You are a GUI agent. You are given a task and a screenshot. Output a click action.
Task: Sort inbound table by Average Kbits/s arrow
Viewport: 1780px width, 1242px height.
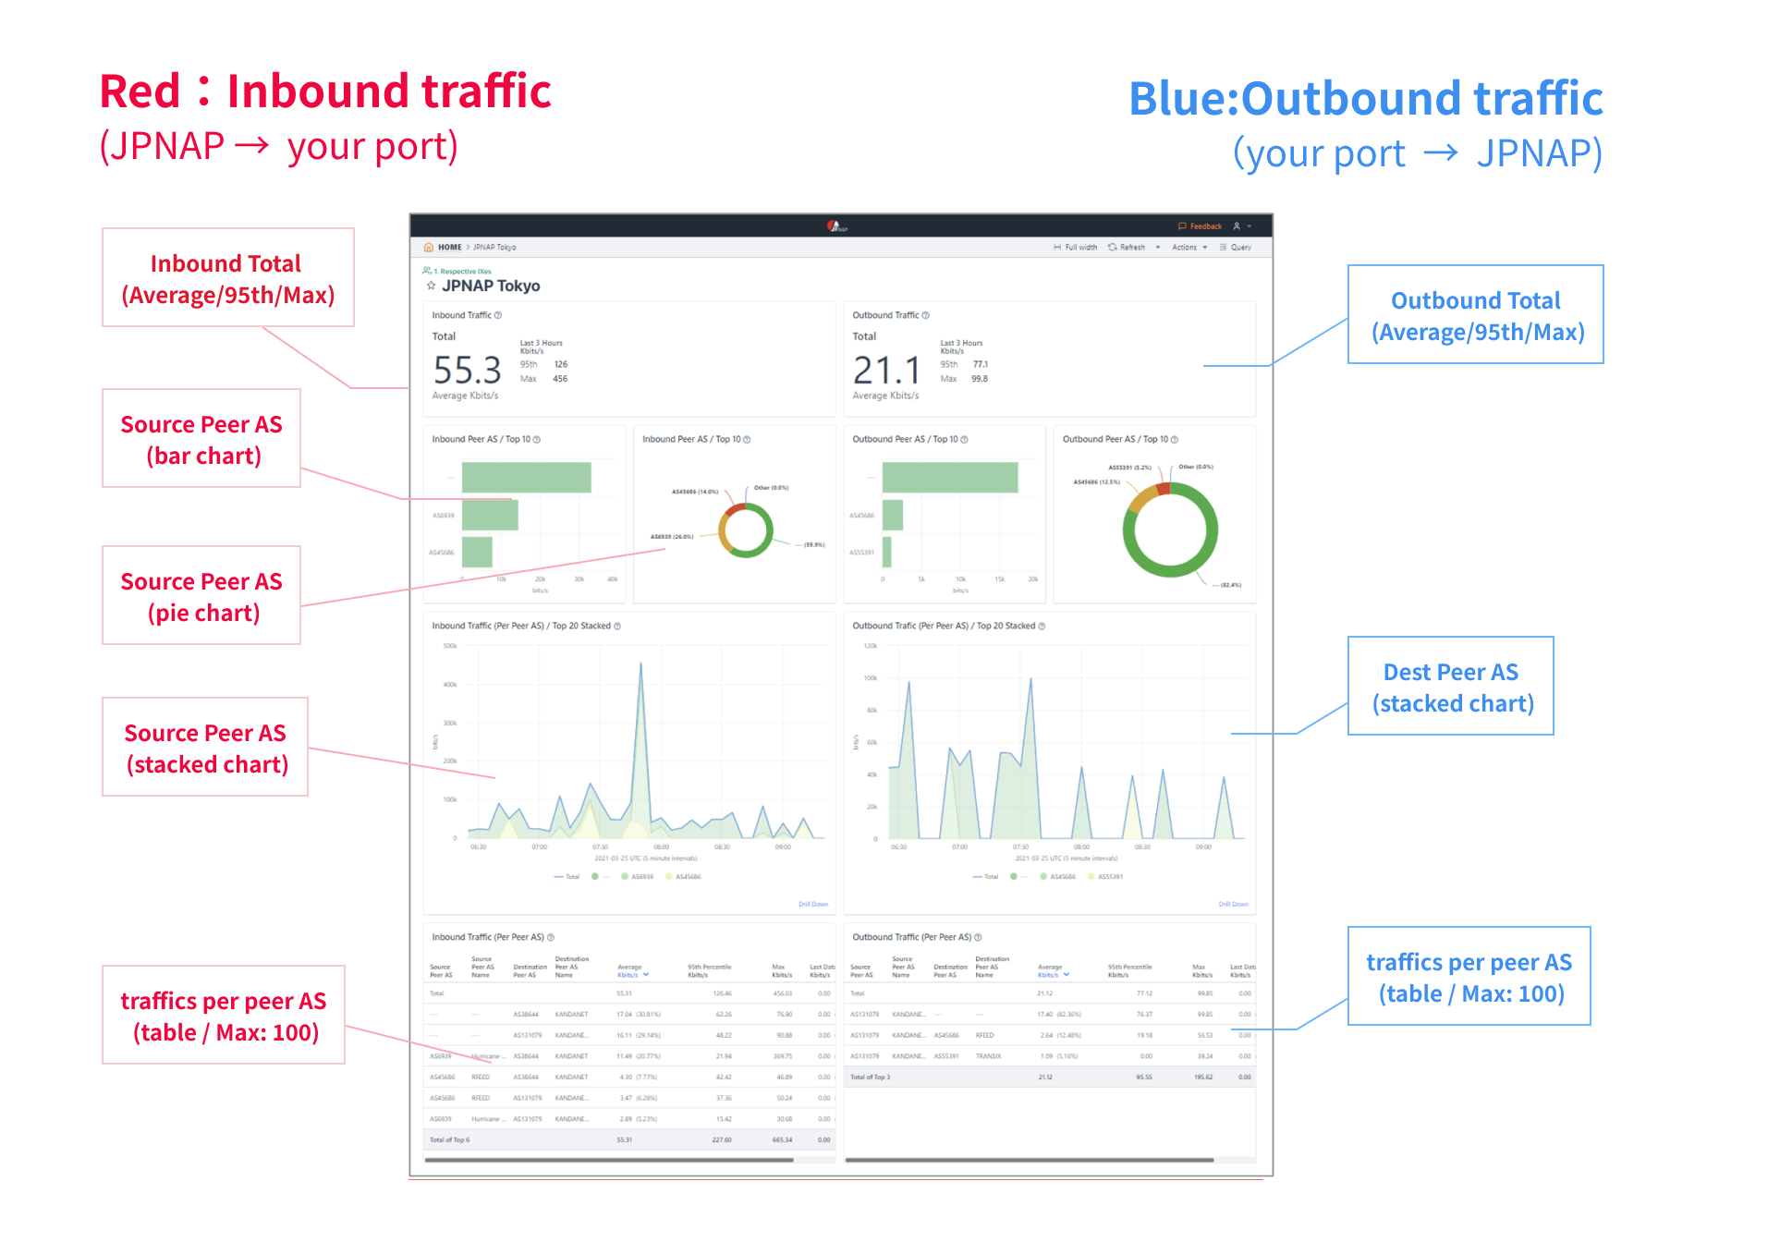coord(646,975)
